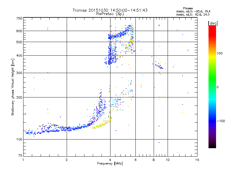
Task: Click the x-axis tick label '6'
Action: coord(135,160)
